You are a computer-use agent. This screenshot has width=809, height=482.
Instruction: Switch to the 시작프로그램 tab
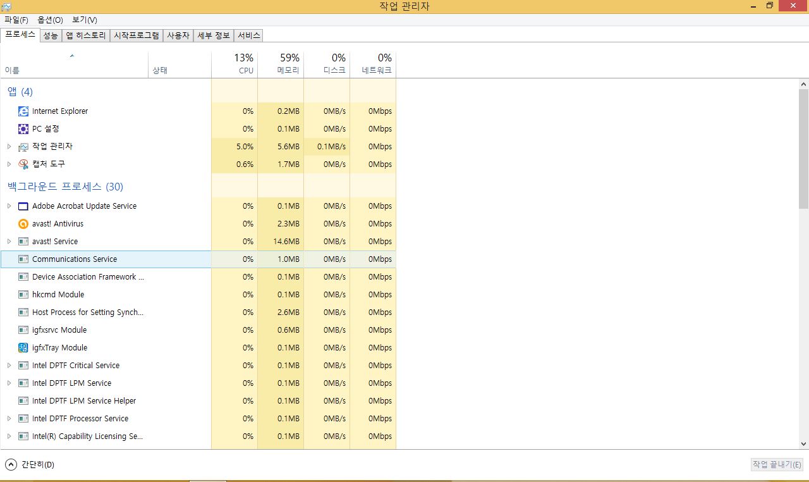tap(137, 35)
